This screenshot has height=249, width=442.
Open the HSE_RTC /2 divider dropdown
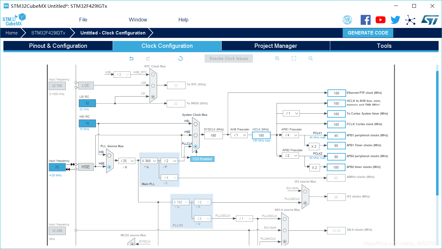coord(122,75)
